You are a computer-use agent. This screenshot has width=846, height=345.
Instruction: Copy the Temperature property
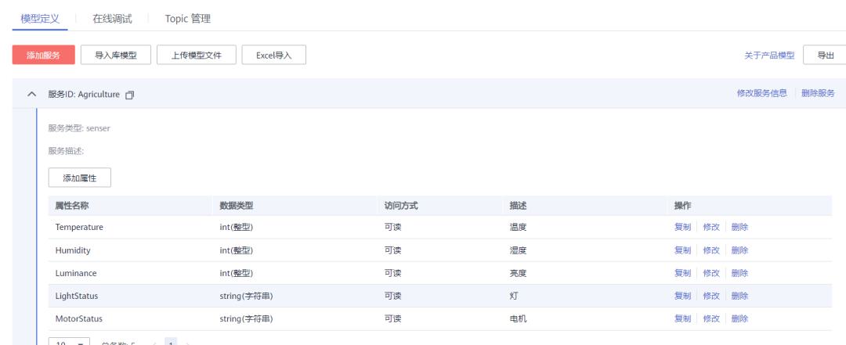[682, 227]
